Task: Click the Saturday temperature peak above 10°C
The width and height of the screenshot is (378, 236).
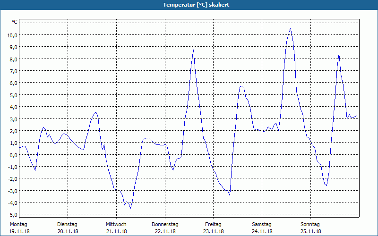Action: (x=290, y=28)
